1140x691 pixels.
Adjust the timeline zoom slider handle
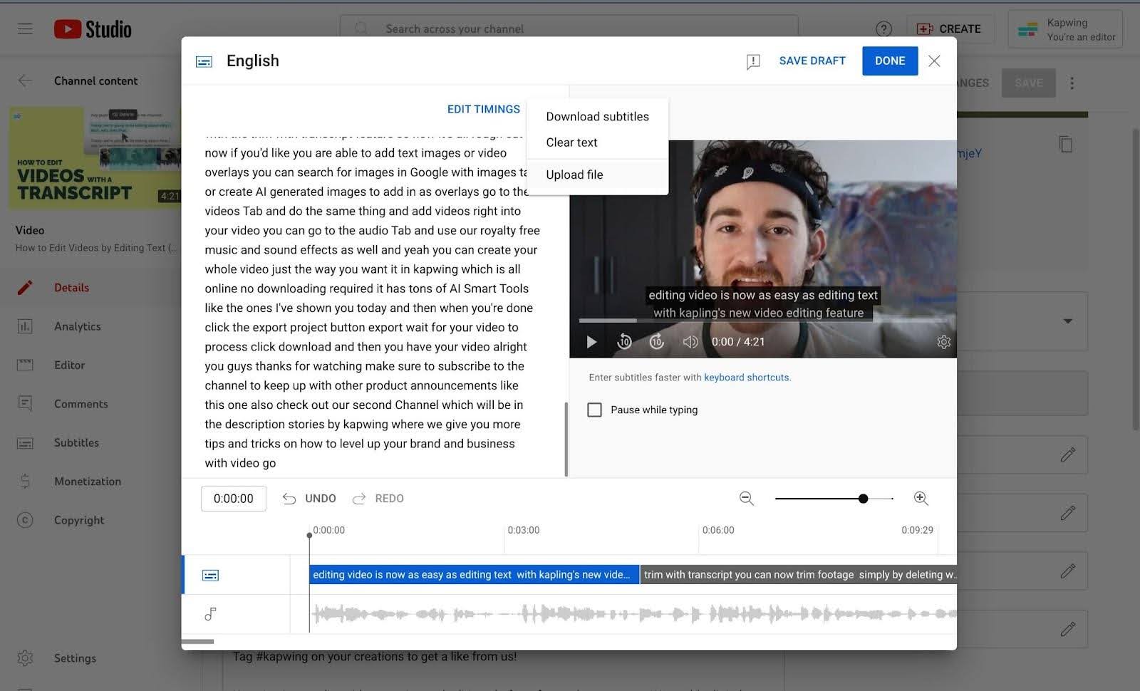[x=863, y=499]
